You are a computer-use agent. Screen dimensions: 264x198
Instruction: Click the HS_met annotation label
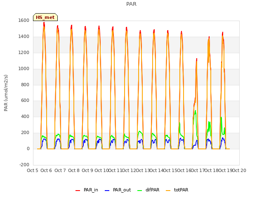point(45,17)
